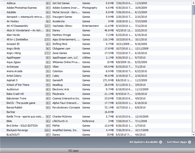
Task: Click the Reference genre cell
Action: [x=88, y=121]
